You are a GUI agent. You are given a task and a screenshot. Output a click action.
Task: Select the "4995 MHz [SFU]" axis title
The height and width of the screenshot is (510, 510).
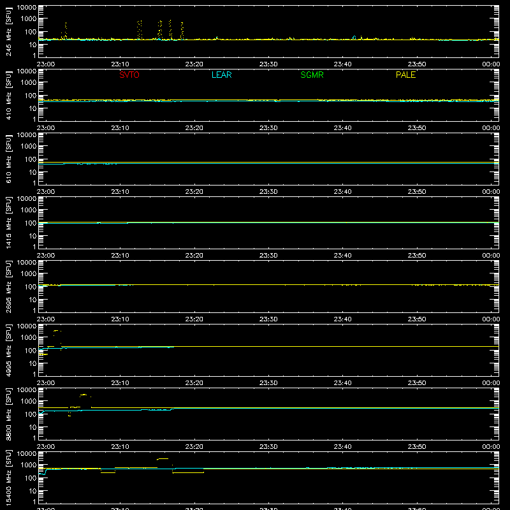[9, 351]
